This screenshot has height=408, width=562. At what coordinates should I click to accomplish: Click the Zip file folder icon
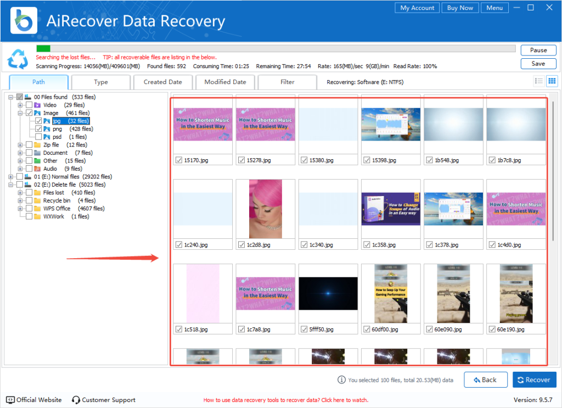37,145
